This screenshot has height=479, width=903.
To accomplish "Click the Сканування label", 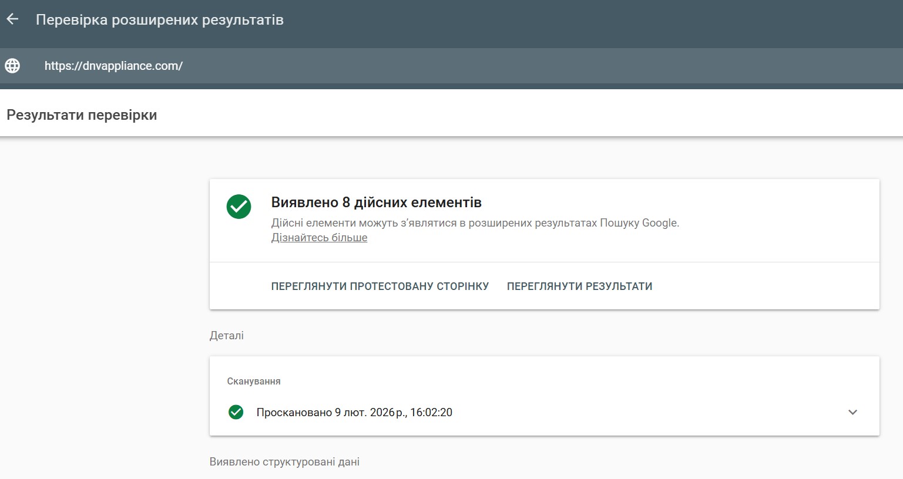I will pos(254,382).
